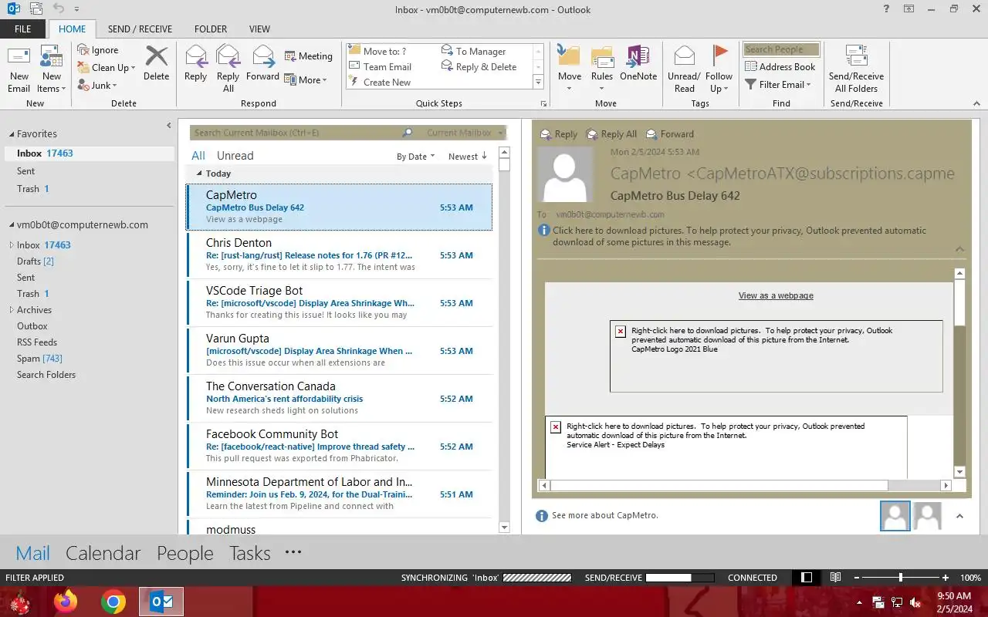The height and width of the screenshot is (617, 988).
Task: Open the VSCode Triage Bot email
Action: 340,303
